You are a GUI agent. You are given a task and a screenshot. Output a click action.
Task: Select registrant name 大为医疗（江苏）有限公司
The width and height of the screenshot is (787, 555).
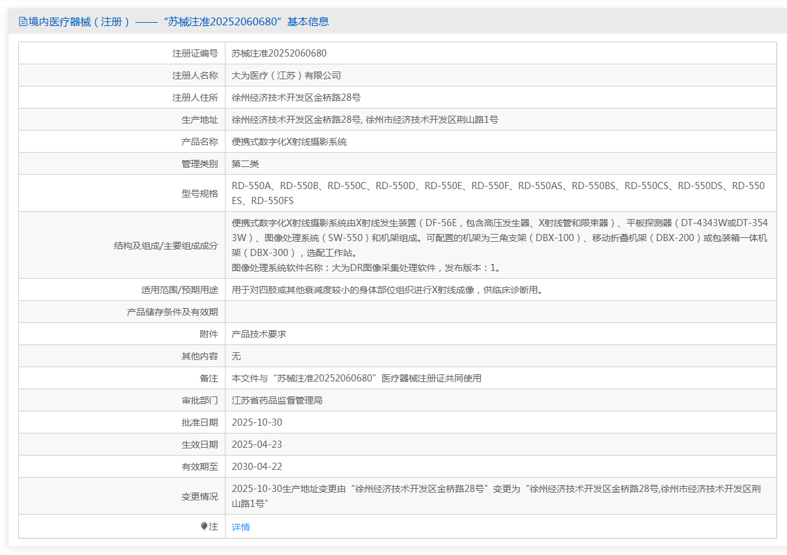(286, 75)
